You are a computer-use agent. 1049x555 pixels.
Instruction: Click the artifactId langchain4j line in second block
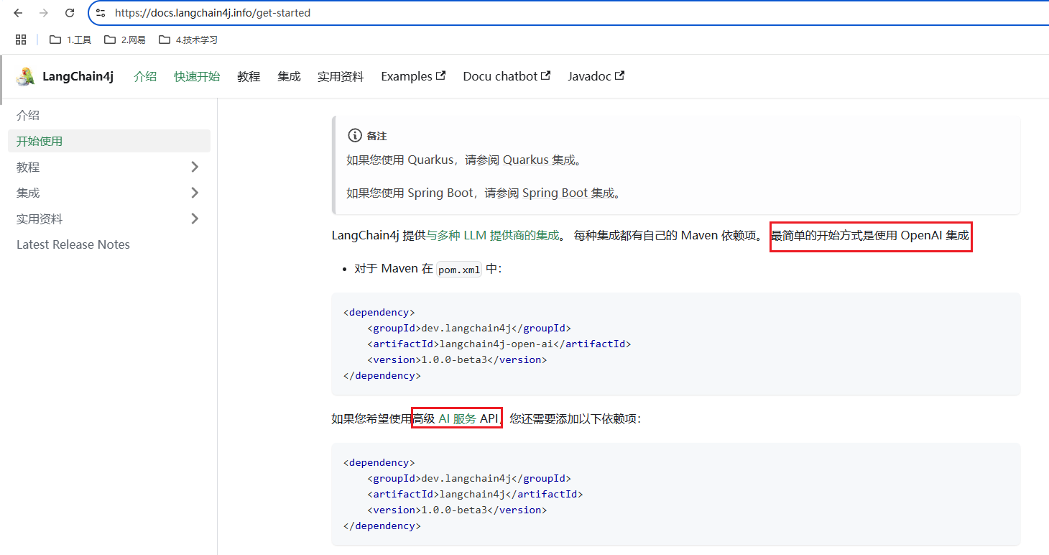coord(475,494)
